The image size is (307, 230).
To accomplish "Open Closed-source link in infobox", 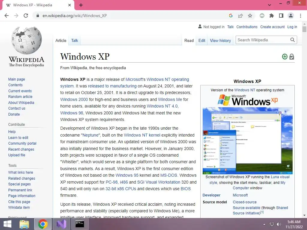I will tap(245, 202).
